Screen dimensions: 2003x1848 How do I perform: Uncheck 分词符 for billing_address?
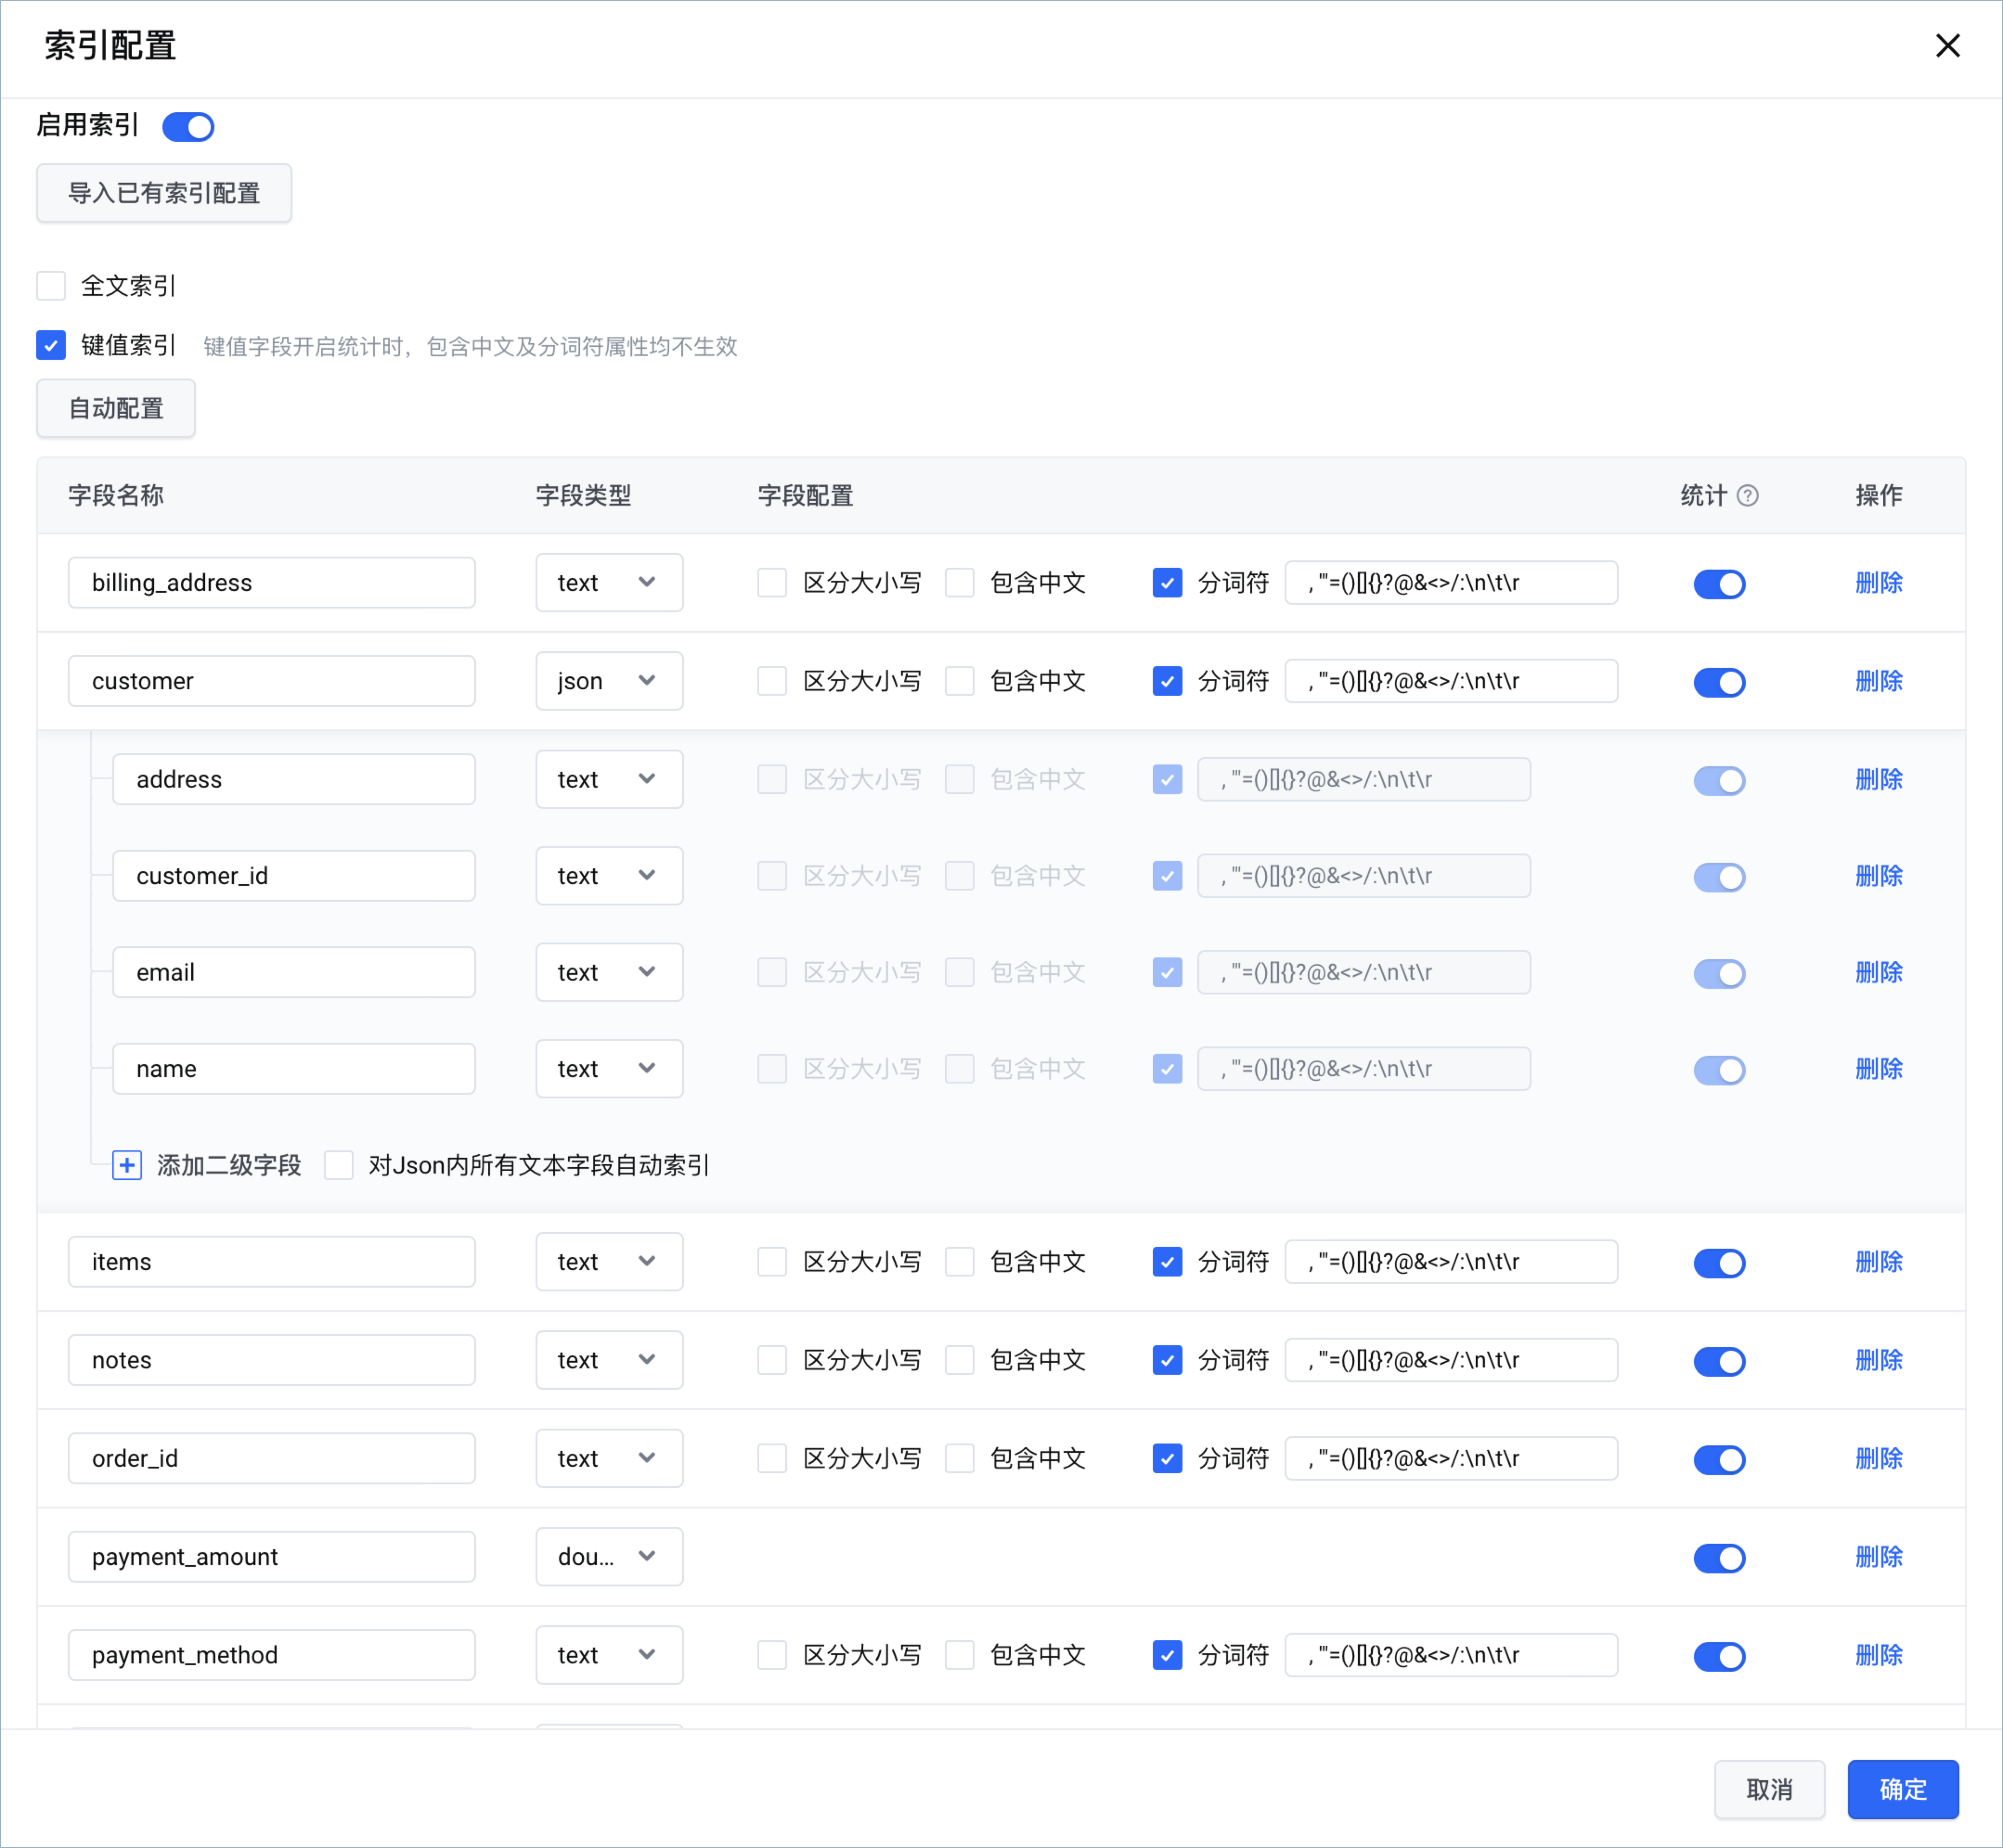1168,583
